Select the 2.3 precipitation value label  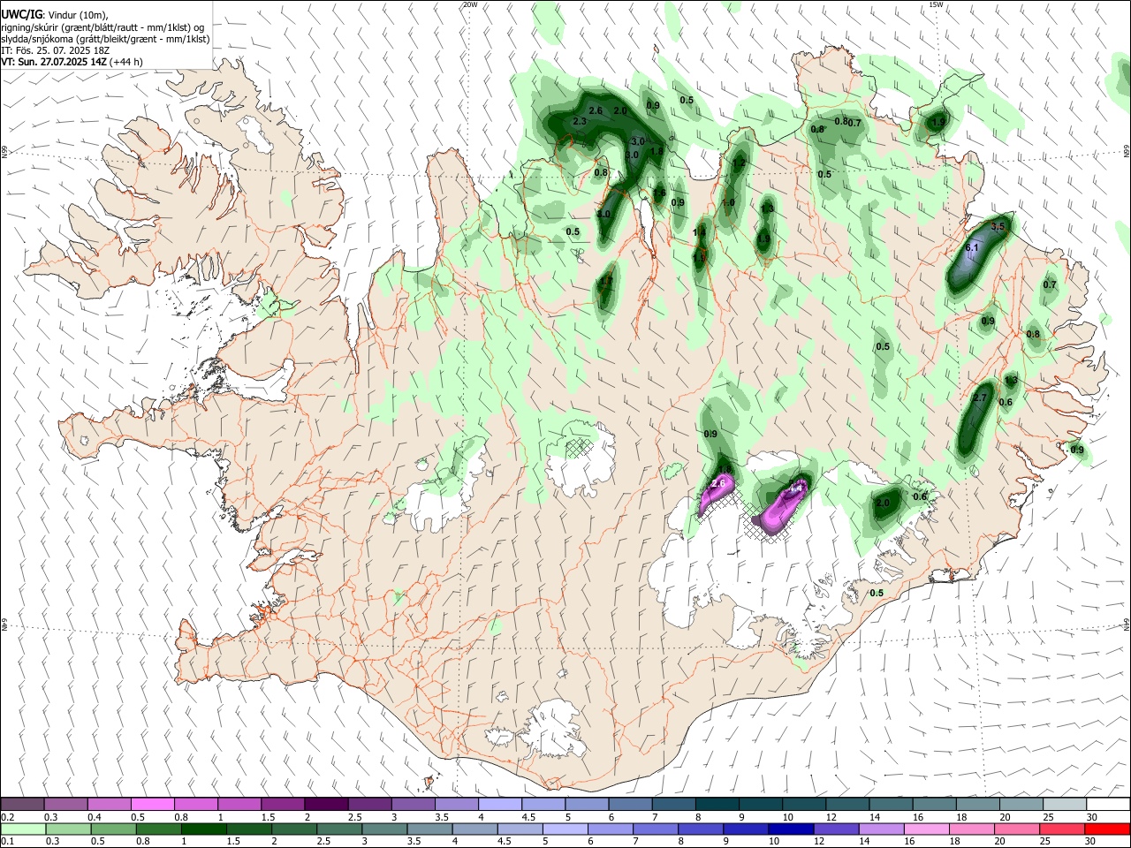tap(580, 121)
